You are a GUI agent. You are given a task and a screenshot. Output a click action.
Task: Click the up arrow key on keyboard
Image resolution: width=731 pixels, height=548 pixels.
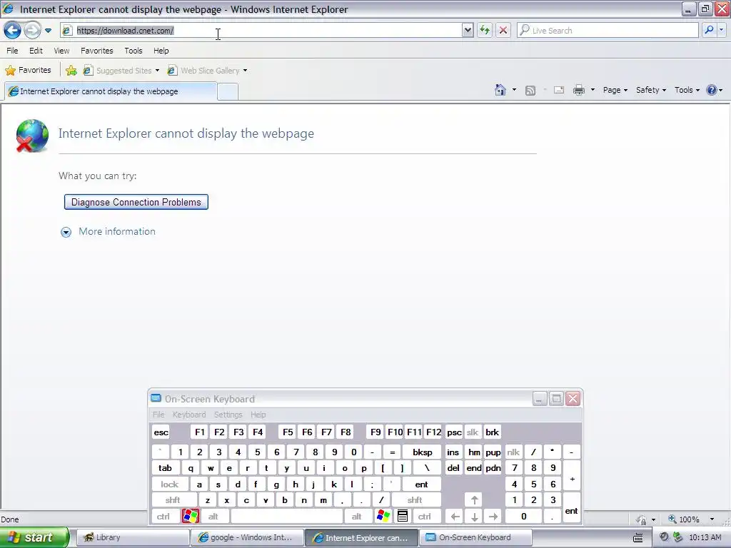click(474, 500)
